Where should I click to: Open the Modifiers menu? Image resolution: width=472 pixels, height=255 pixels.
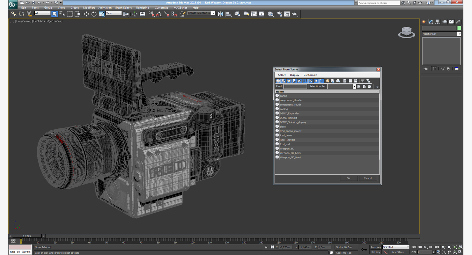point(89,8)
